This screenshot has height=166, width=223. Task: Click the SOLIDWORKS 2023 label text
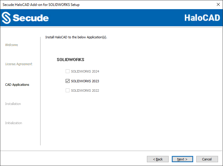click(85, 81)
